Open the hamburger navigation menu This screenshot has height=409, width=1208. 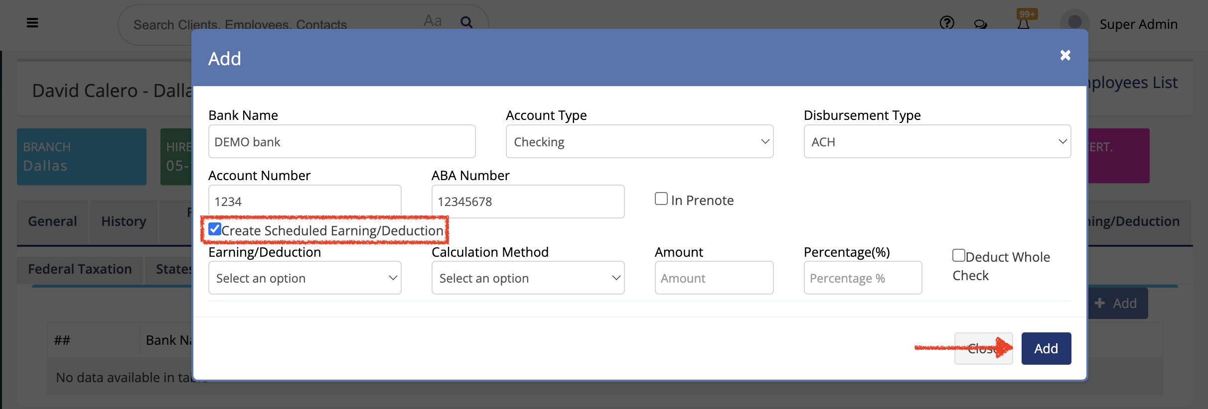(32, 23)
